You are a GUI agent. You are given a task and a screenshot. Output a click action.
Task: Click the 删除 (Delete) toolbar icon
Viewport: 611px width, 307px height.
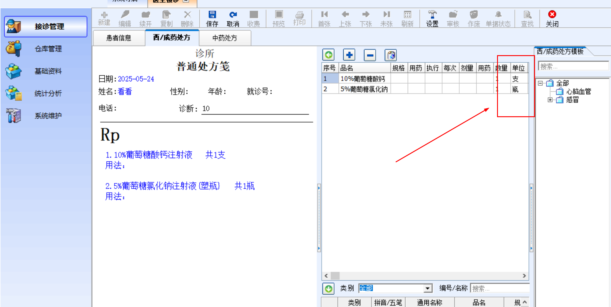tap(187, 19)
